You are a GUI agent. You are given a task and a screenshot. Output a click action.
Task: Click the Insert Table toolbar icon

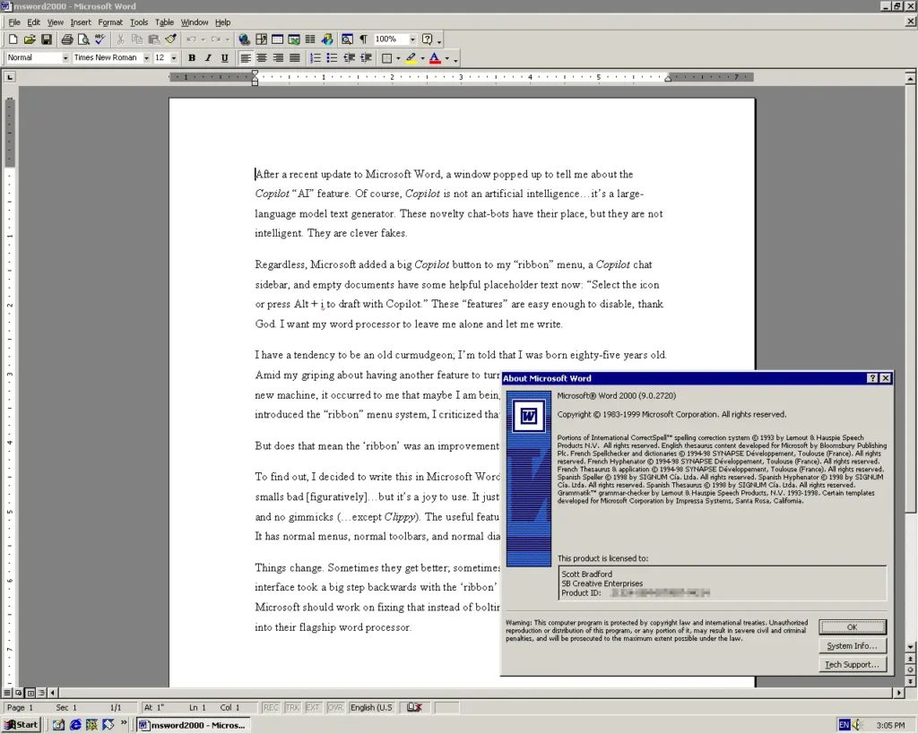coord(277,39)
